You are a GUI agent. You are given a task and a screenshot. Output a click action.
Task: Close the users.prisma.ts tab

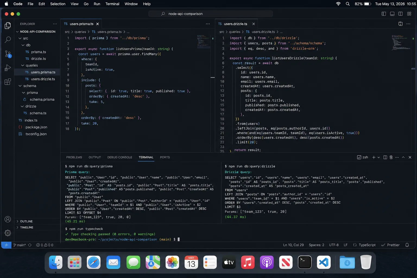tap(97, 24)
